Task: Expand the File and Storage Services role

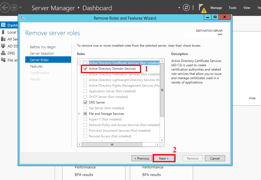Action: pyautogui.click(x=79, y=113)
